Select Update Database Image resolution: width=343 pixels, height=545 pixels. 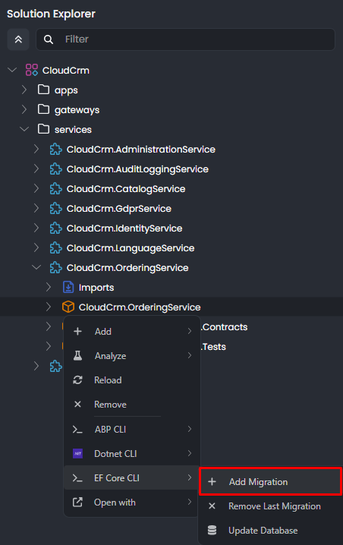click(271, 531)
